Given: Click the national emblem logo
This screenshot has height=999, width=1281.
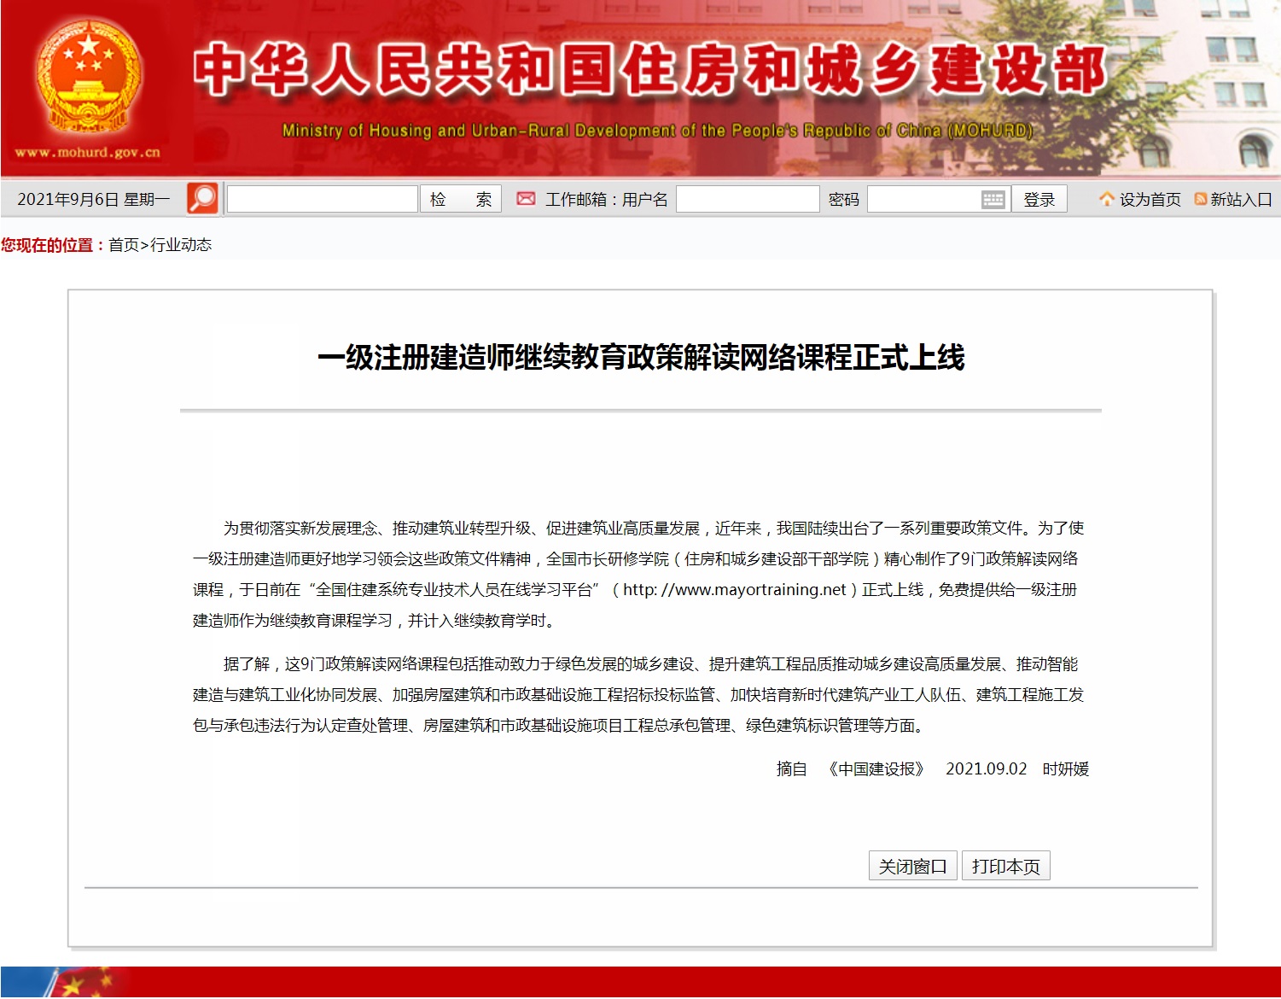Looking at the screenshot, I should [x=87, y=77].
